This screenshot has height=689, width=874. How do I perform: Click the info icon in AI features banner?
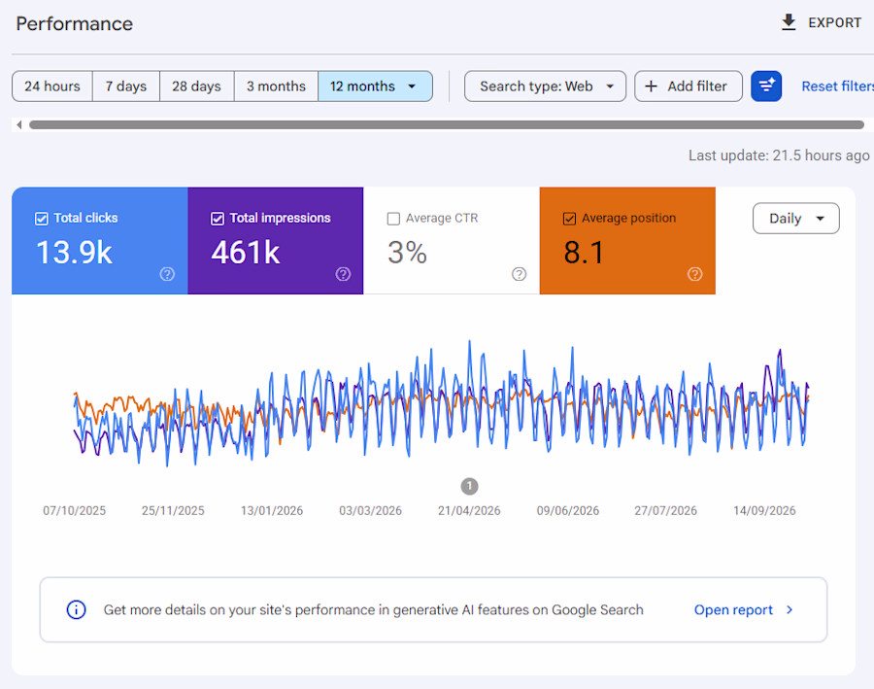click(x=77, y=609)
